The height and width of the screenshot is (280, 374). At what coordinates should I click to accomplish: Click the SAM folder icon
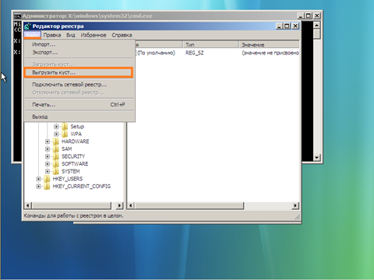[56, 149]
